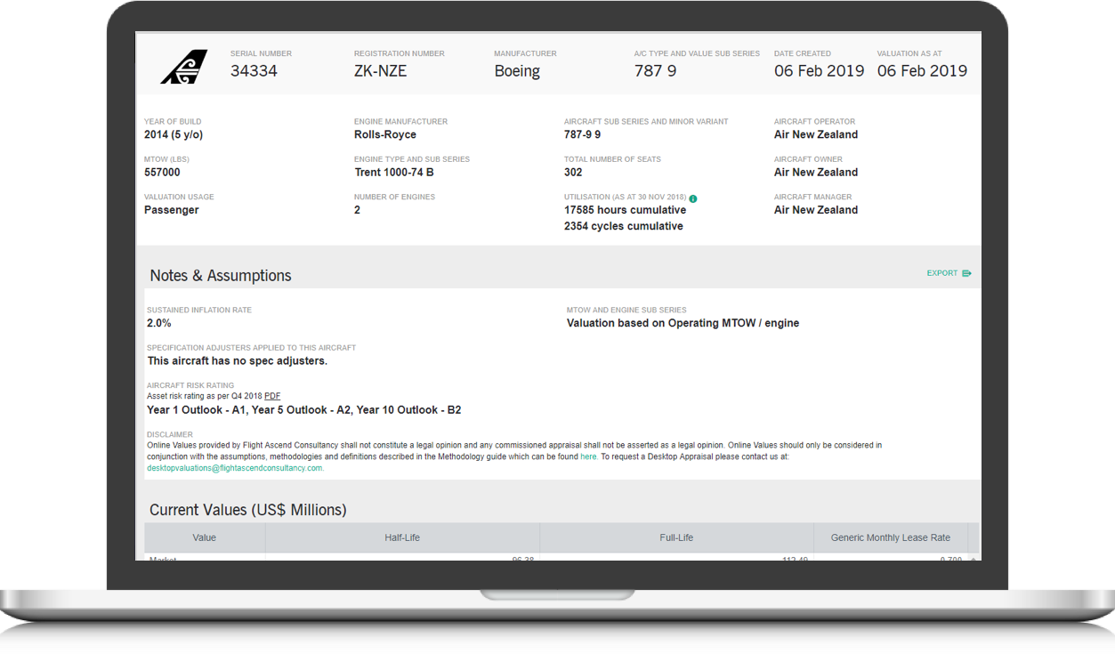1115x654 pixels.
Task: Click the Generic Monthly Lease Rate header
Action: [x=890, y=537]
